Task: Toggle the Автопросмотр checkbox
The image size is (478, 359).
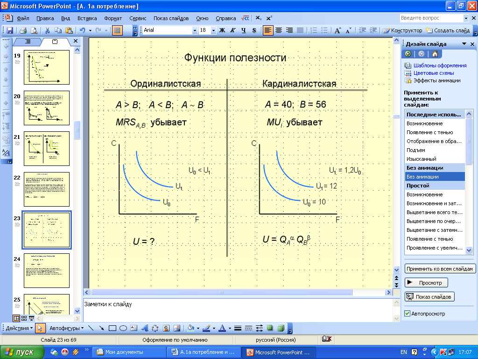Action: pyautogui.click(x=407, y=314)
